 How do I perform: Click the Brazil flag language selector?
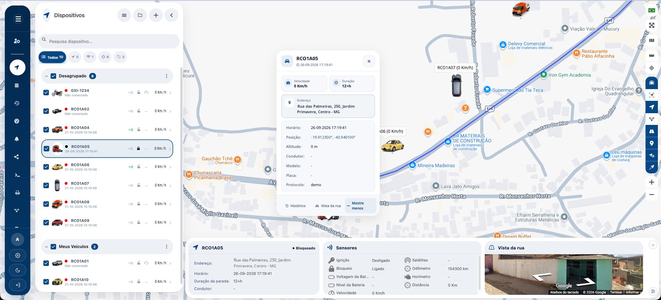point(651,10)
